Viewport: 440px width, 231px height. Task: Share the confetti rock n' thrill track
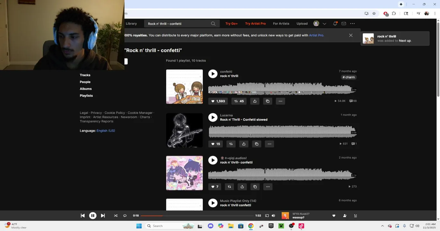click(255, 101)
